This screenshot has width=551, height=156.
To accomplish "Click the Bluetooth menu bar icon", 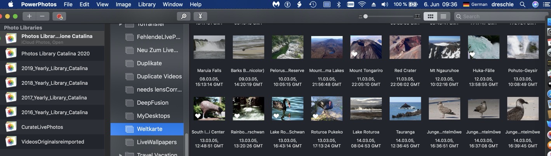I will pyautogui.click(x=338, y=5).
